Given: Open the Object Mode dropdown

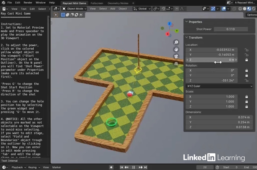Looking at the screenshot, I should [74, 9].
